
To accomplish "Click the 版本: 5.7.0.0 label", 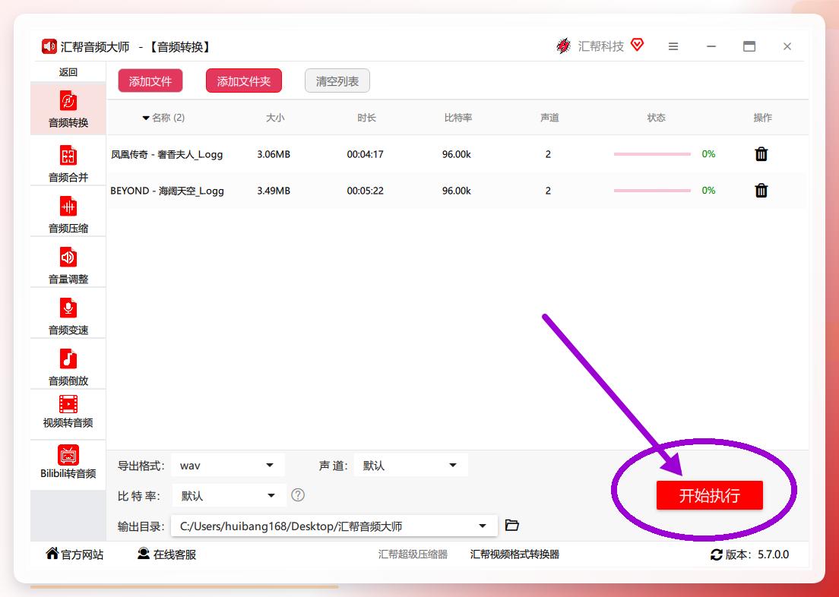I will click(757, 554).
